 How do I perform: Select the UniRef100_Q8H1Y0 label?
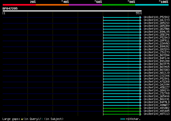157,91
